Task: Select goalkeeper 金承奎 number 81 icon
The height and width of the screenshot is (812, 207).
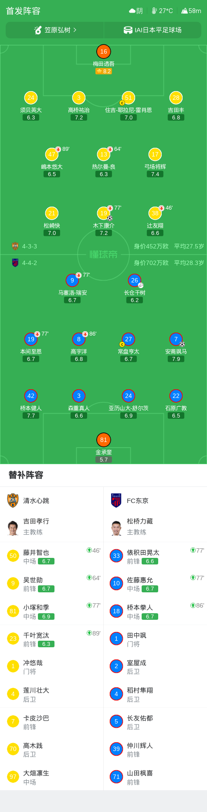Action: pos(104,440)
